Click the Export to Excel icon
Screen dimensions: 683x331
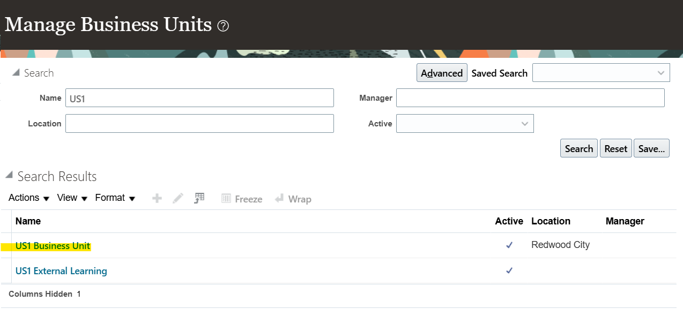coord(199,199)
